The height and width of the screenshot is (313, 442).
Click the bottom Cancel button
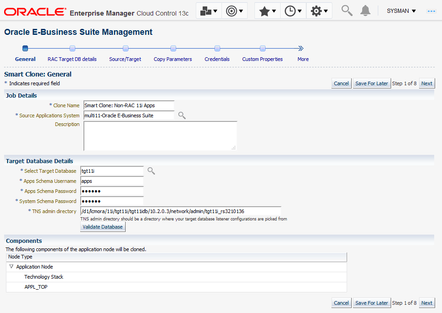(x=342, y=303)
